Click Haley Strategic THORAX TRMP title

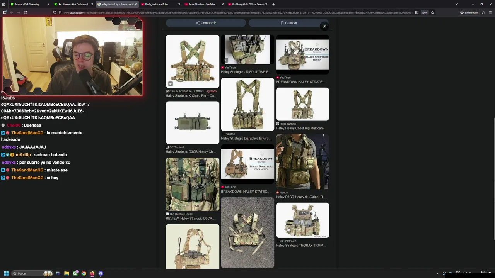(x=301, y=245)
